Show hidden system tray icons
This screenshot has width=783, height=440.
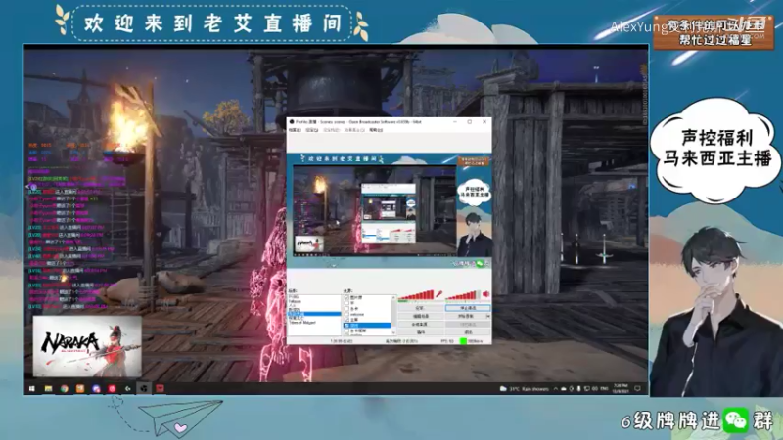[556, 388]
